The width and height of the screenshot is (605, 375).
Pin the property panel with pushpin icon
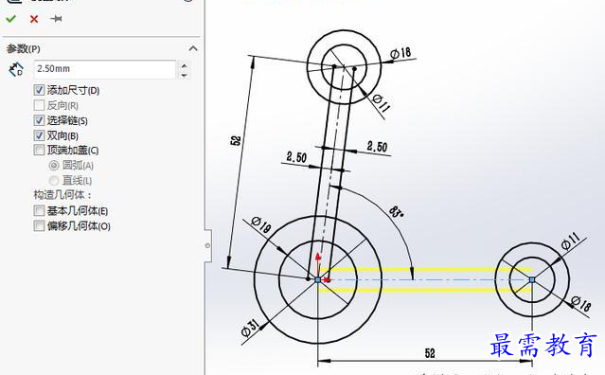56,19
